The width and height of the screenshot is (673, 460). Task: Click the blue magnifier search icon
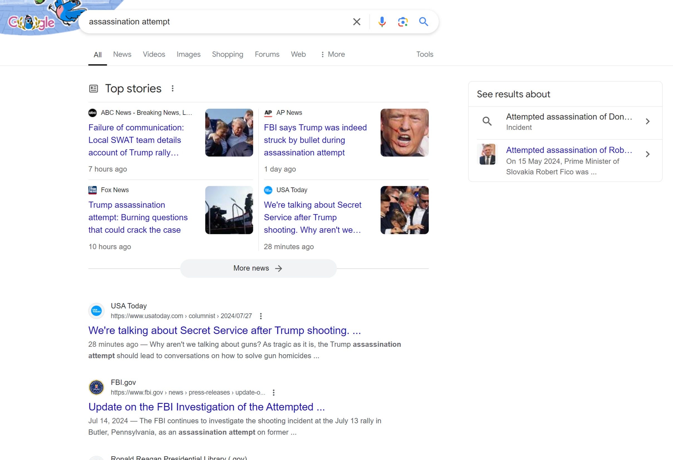(x=423, y=22)
